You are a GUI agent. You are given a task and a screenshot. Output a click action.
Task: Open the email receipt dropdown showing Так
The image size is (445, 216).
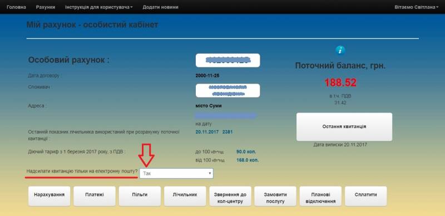[x=176, y=173]
